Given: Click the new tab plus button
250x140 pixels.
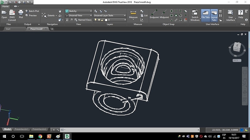Looking at the screenshot, I should pyautogui.click(x=52, y=29).
